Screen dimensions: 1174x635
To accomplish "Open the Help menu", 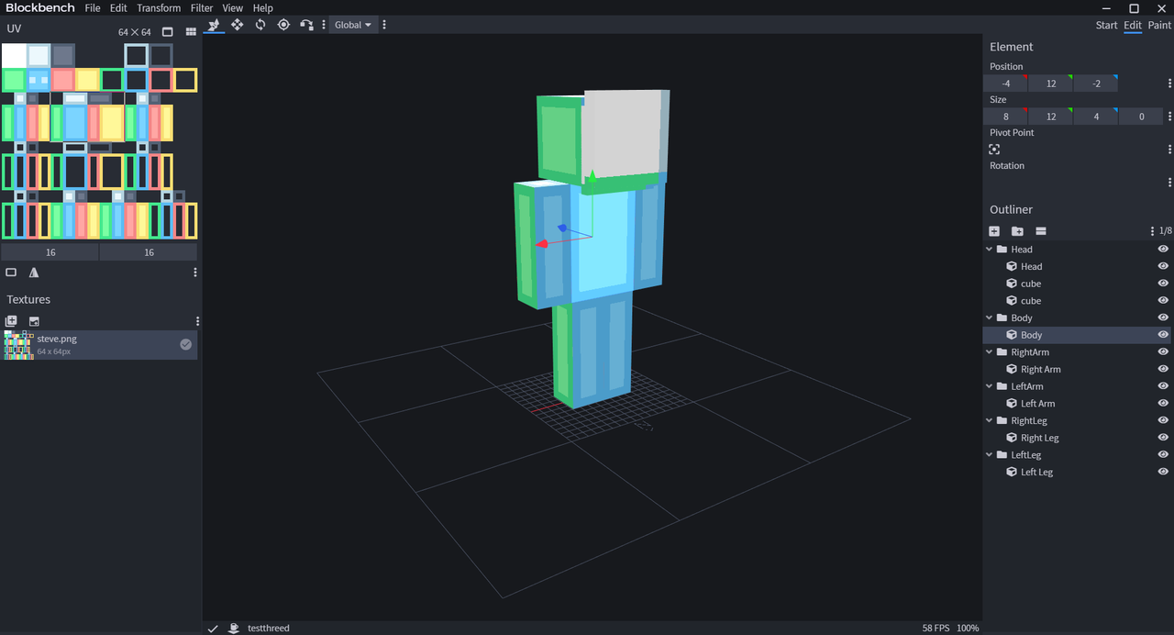I will [263, 8].
